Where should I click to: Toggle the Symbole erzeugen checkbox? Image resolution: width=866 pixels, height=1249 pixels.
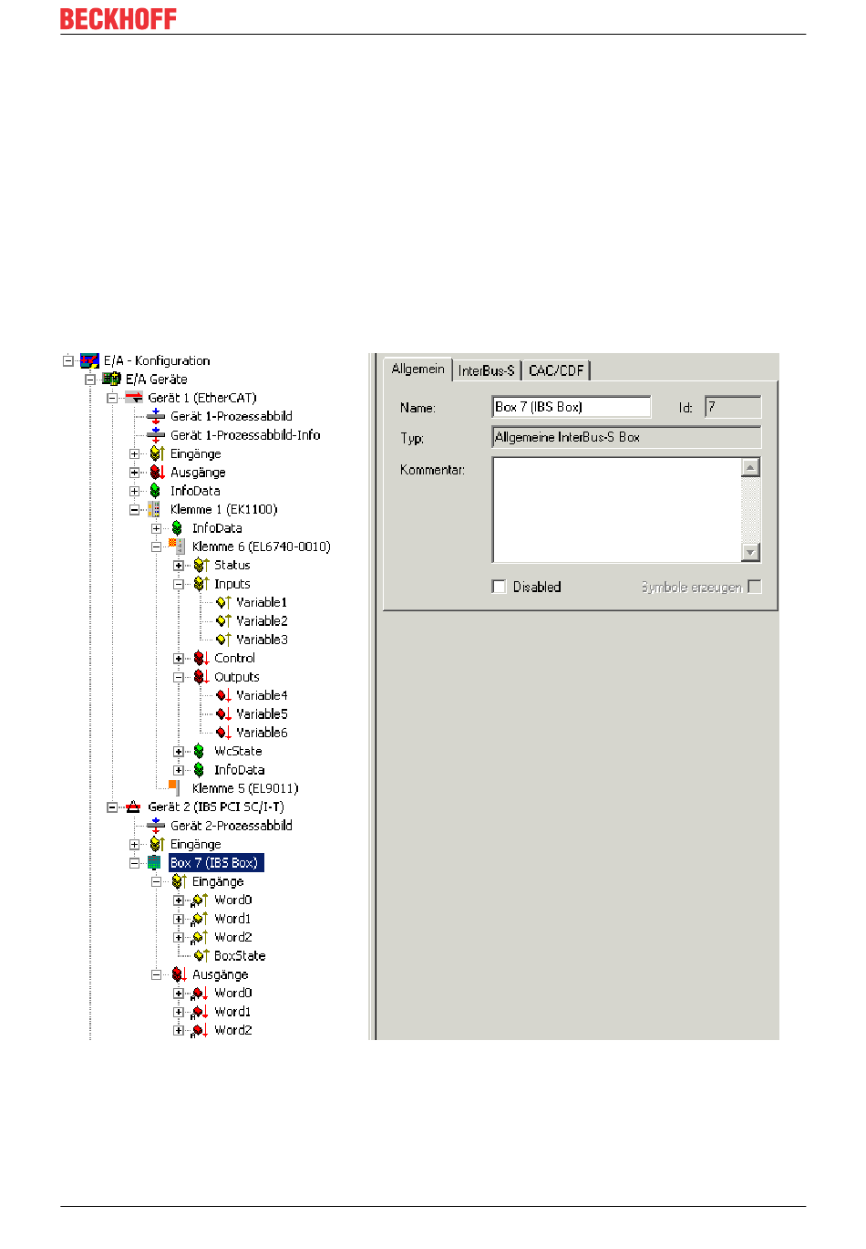(755, 587)
